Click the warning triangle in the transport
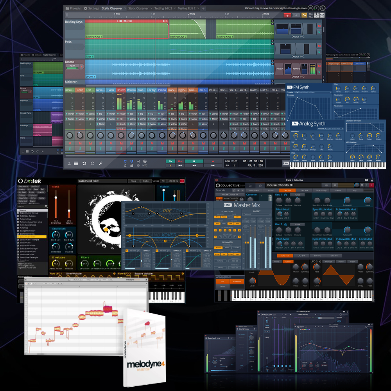The width and height of the screenshot is (391, 391). point(170,165)
